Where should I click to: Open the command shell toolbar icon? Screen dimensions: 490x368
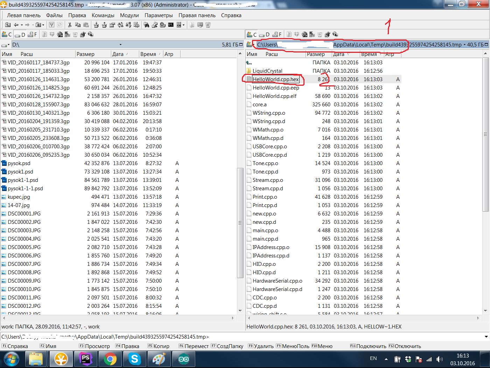(x=171, y=25)
